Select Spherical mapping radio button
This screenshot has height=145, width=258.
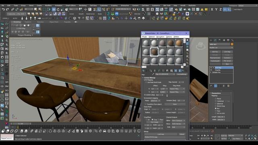coord(216,104)
